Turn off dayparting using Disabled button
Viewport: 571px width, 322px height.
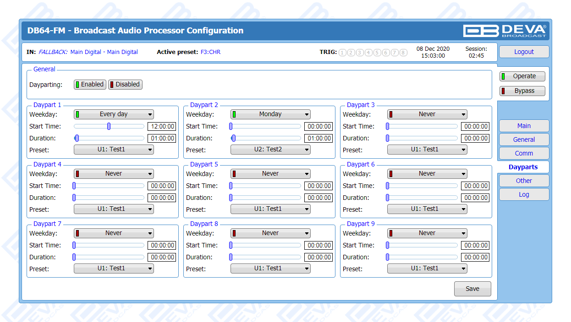click(x=125, y=85)
